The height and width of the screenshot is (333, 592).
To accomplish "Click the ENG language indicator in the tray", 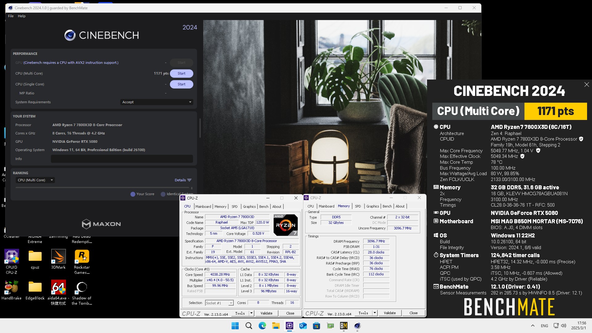I will click(x=545, y=326).
